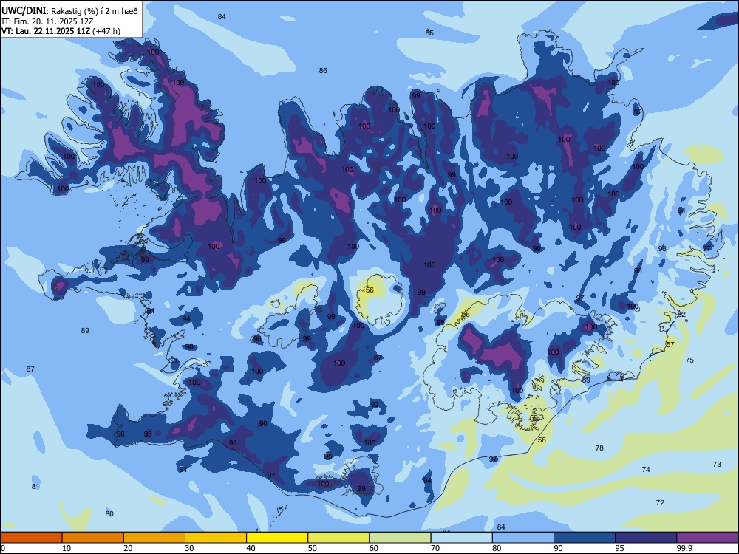Click the 50–60% pale yellow legend swatch
This screenshot has width=739, height=554.
[x=338, y=538]
